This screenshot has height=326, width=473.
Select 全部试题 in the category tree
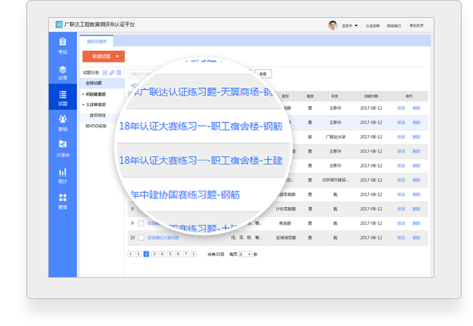[94, 83]
